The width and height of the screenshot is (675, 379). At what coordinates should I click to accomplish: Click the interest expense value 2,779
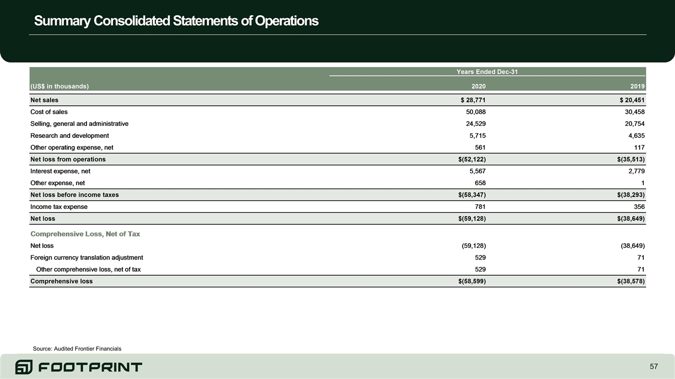coord(637,171)
